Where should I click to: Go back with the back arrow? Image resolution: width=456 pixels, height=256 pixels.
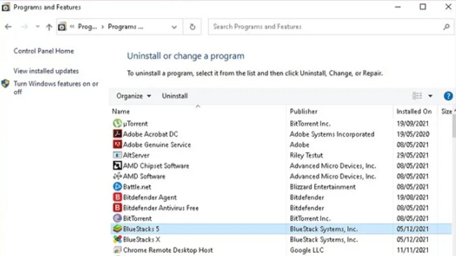tap(8, 27)
